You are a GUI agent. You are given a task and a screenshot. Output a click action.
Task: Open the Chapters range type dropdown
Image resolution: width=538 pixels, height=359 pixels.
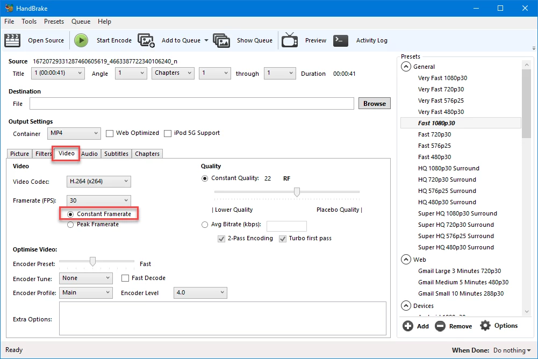coord(173,73)
